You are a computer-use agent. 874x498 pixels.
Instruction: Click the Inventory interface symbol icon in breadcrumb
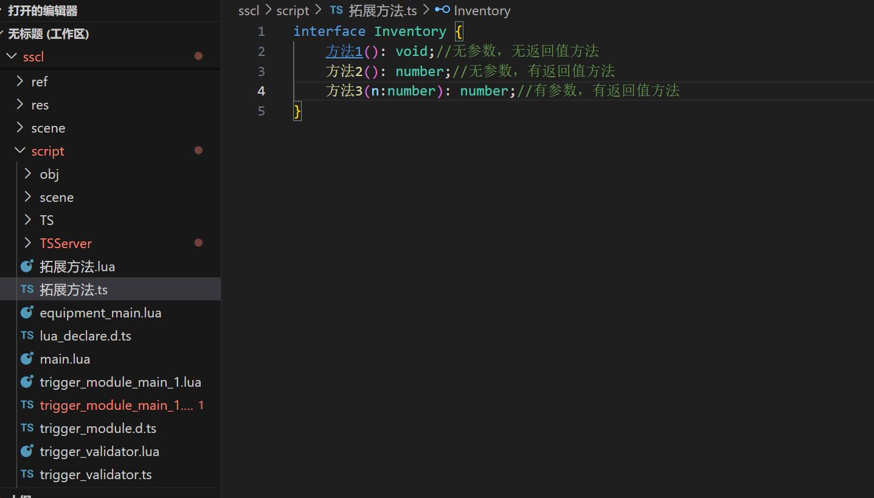(442, 10)
